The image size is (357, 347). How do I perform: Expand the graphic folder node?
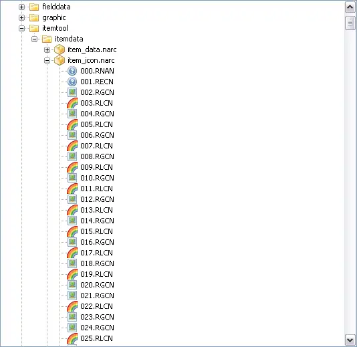click(21, 17)
